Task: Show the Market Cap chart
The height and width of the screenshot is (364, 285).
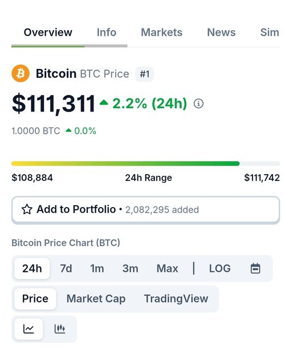Action: (96, 299)
